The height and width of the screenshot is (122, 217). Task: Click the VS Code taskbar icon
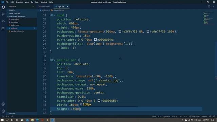(53, 120)
